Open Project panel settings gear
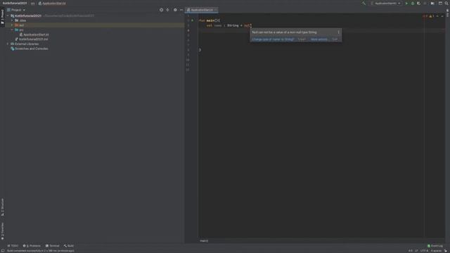This screenshot has height=253, width=450. [175, 10]
